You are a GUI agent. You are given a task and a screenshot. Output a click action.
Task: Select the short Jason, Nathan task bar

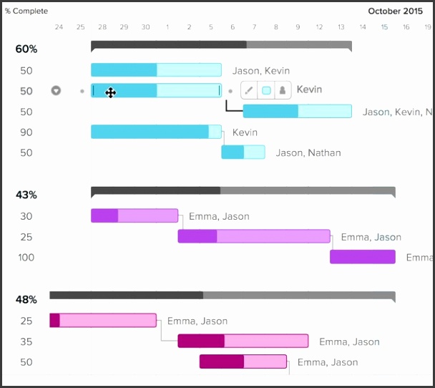point(243,152)
